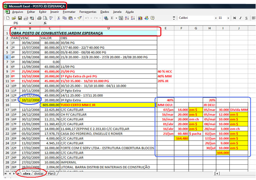The width and height of the screenshot is (256, 180).
Task: Select the Format Painter brush
Action: (80, 18)
